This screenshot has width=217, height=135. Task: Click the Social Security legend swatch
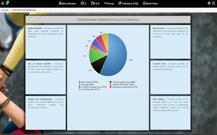pos(80,90)
